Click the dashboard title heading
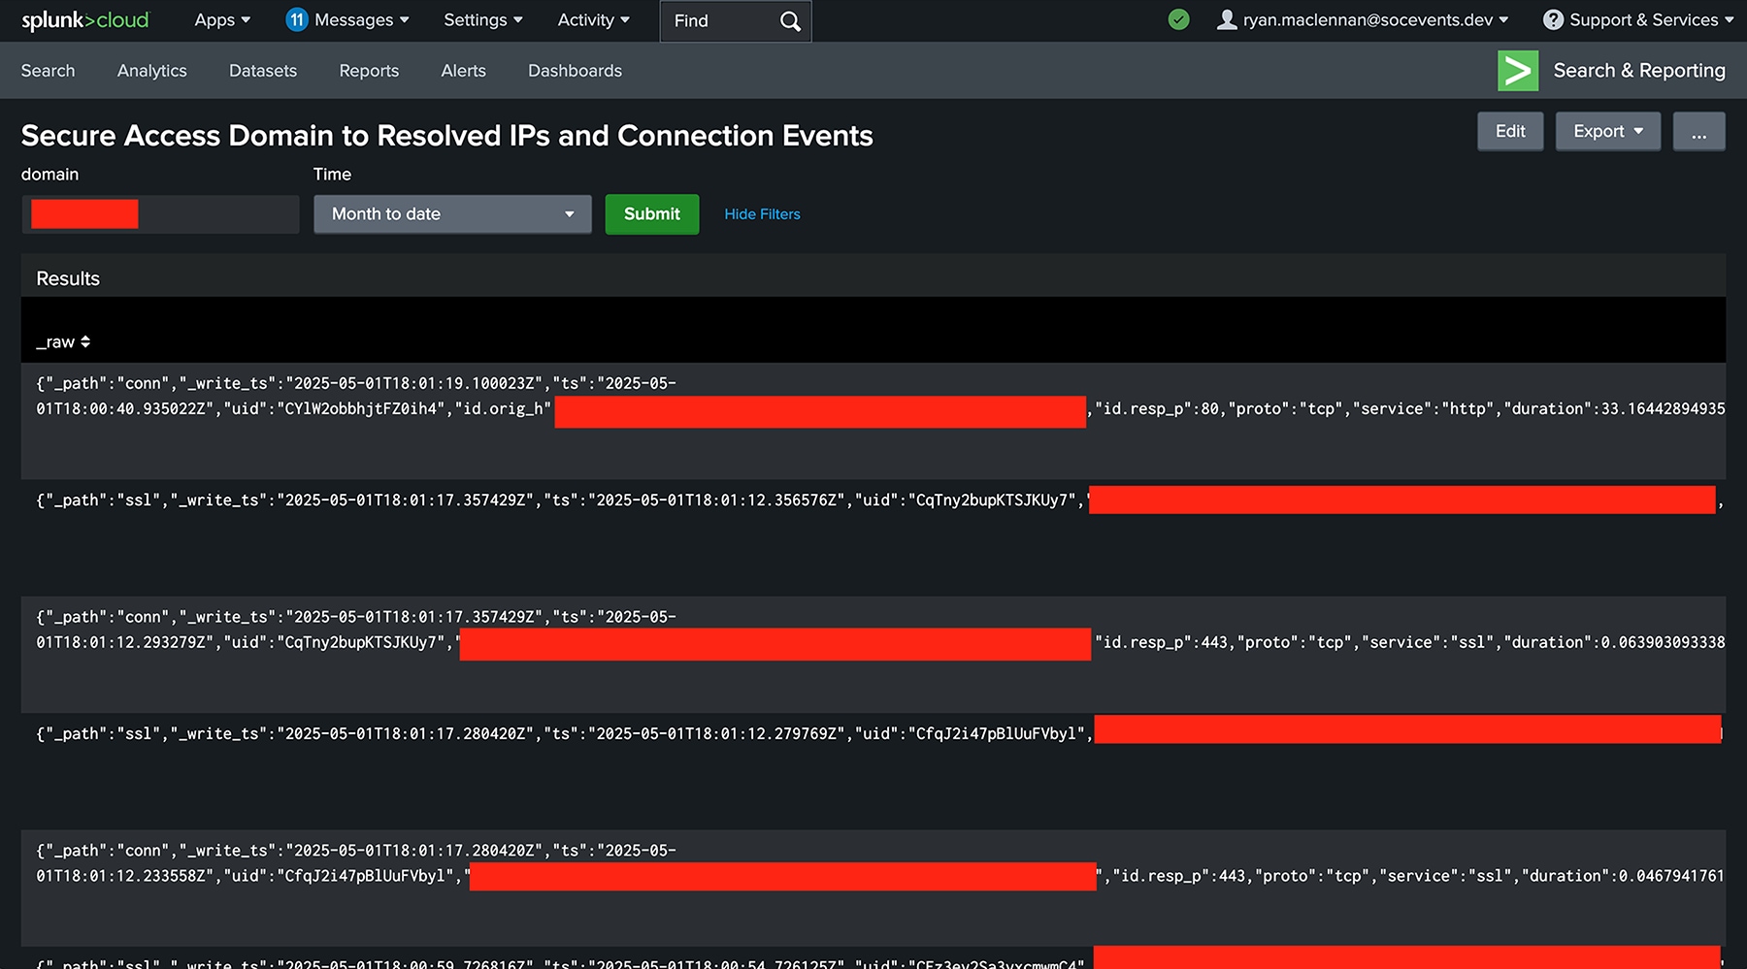Screen dimensions: 1747x969 447,136
